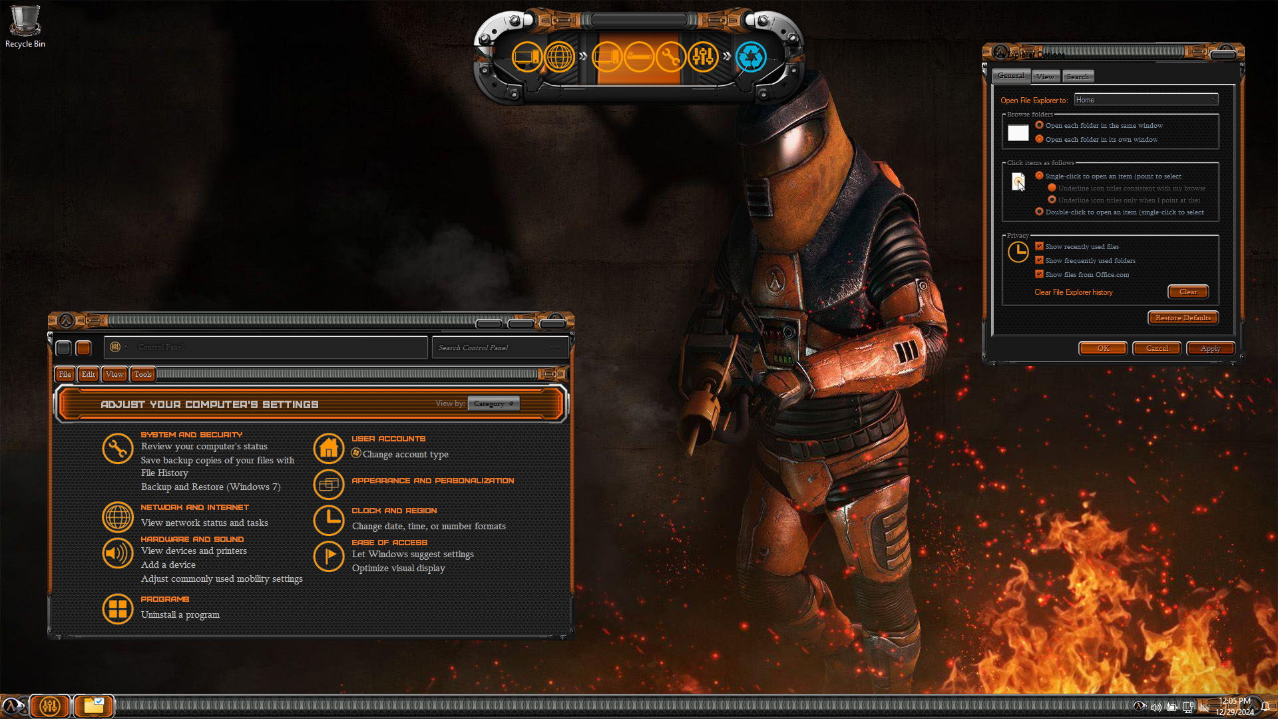This screenshot has width=1278, height=719.
Task: Click the blue recycle icon in the dock
Action: 751,57
